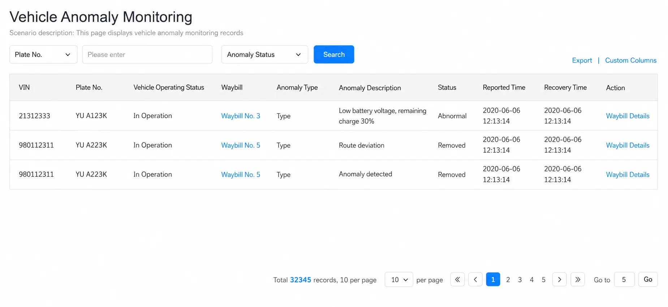Viewport: 668px width, 307px height.
Task: Switch to page 4
Action: [532, 280]
